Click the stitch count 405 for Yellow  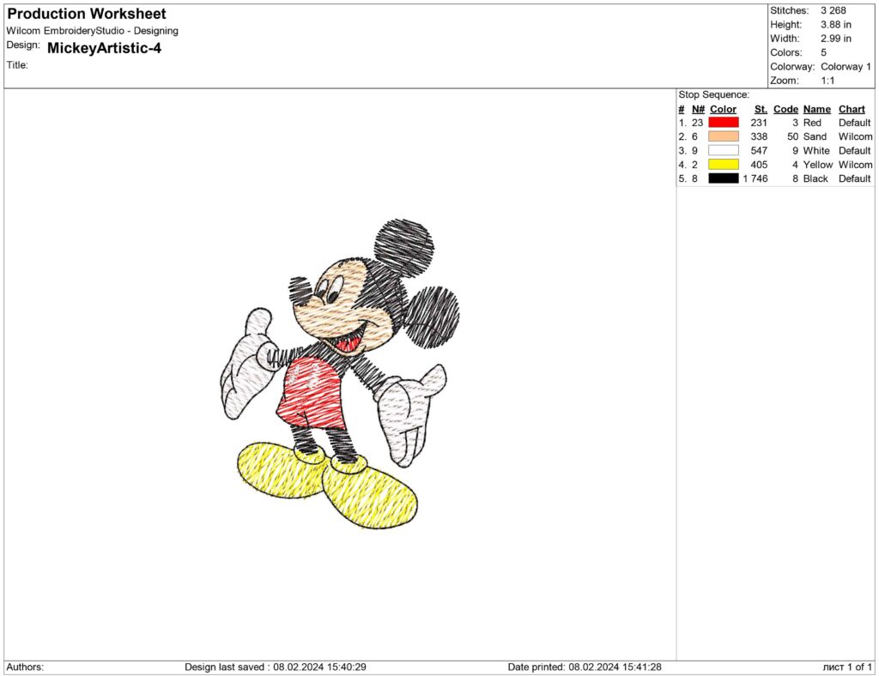[x=759, y=165]
